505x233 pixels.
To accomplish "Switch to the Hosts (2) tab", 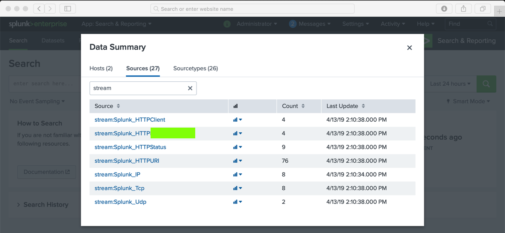I will pyautogui.click(x=101, y=69).
